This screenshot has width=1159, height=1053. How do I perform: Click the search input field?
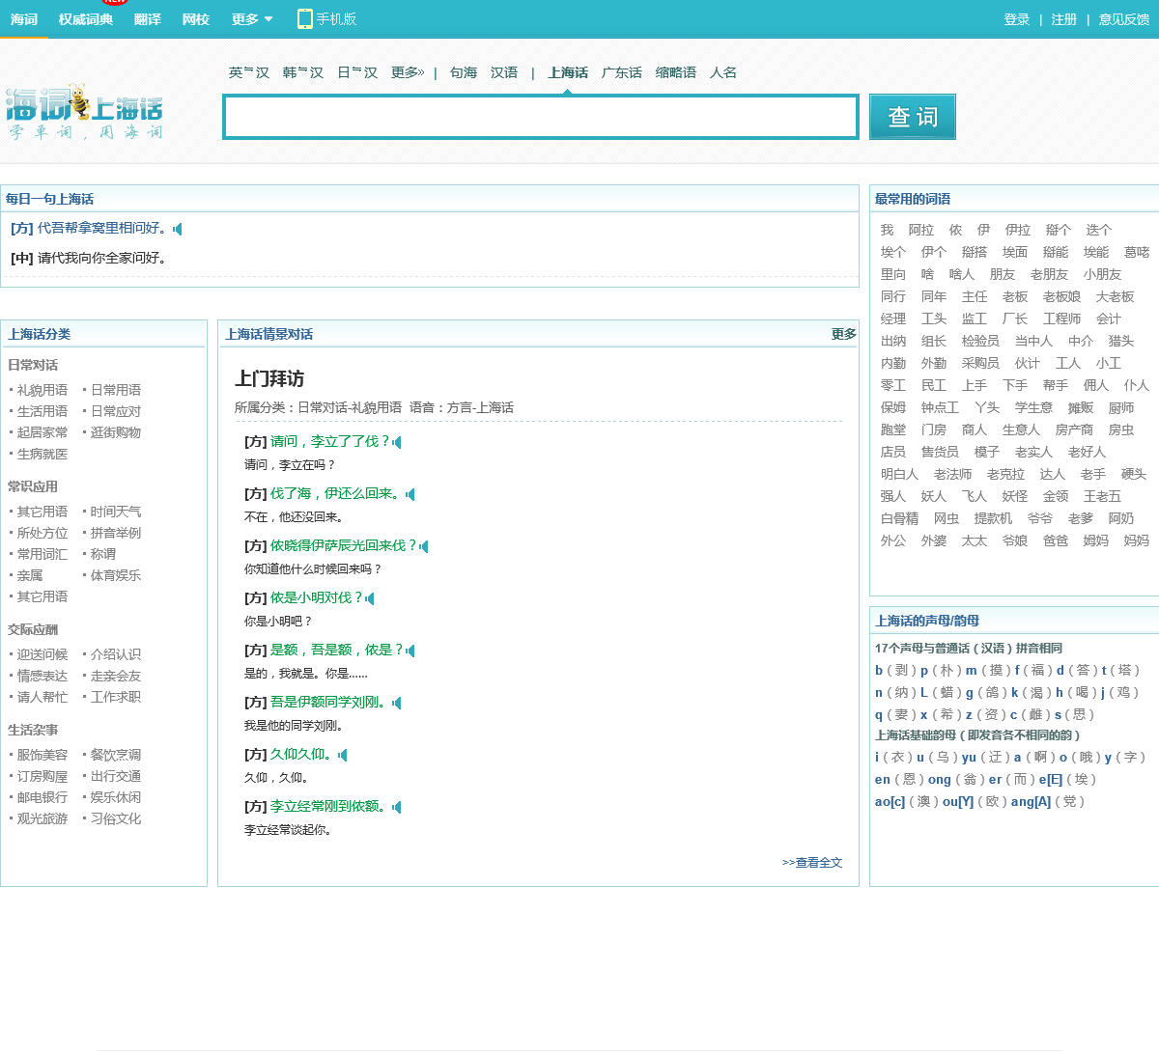point(540,117)
